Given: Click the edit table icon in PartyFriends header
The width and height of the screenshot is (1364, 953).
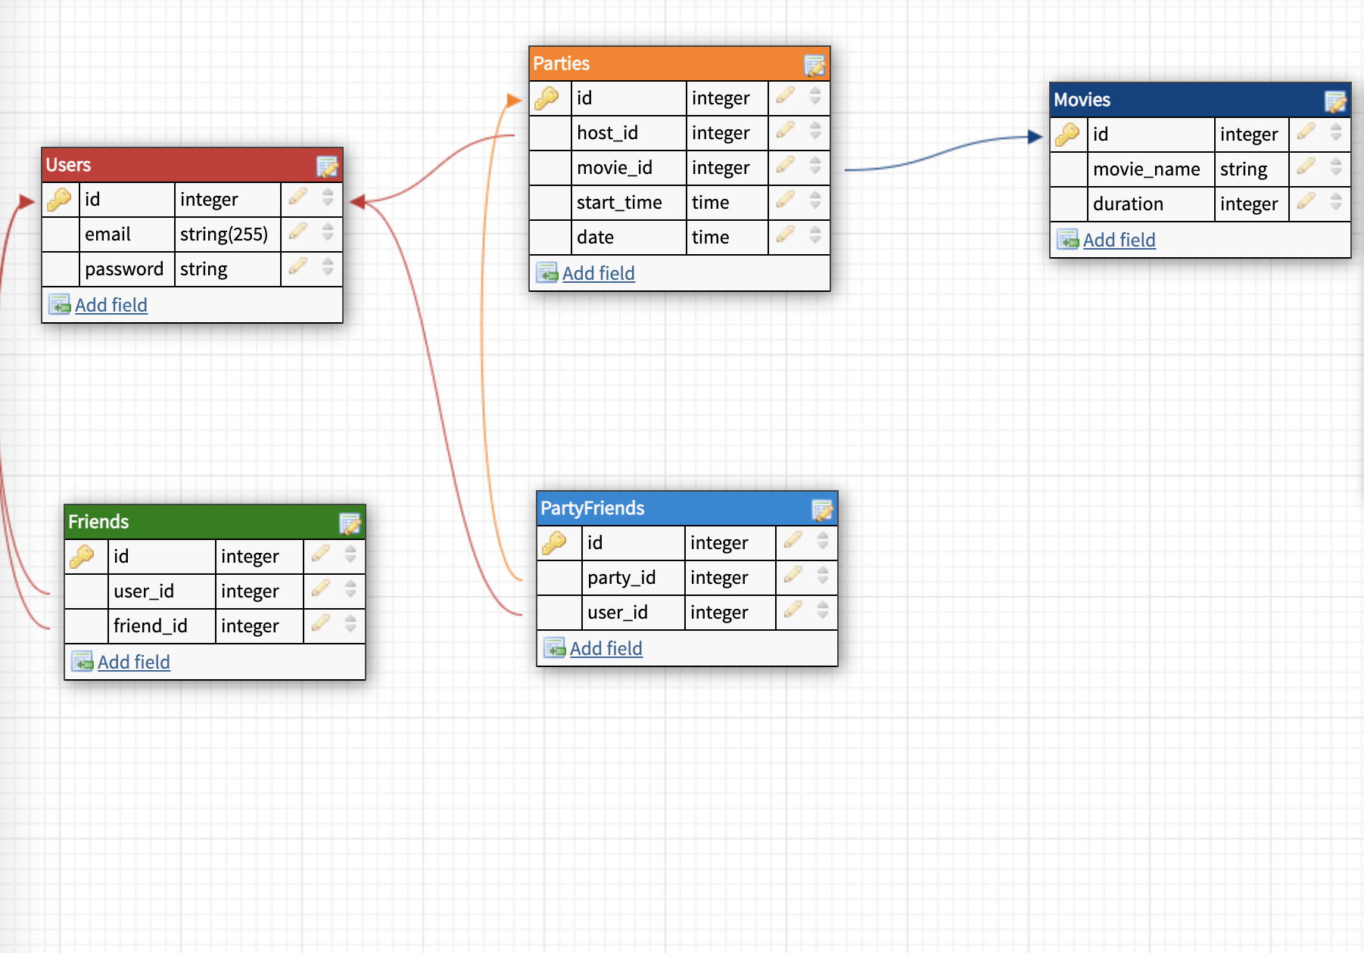Looking at the screenshot, I should point(822,509).
